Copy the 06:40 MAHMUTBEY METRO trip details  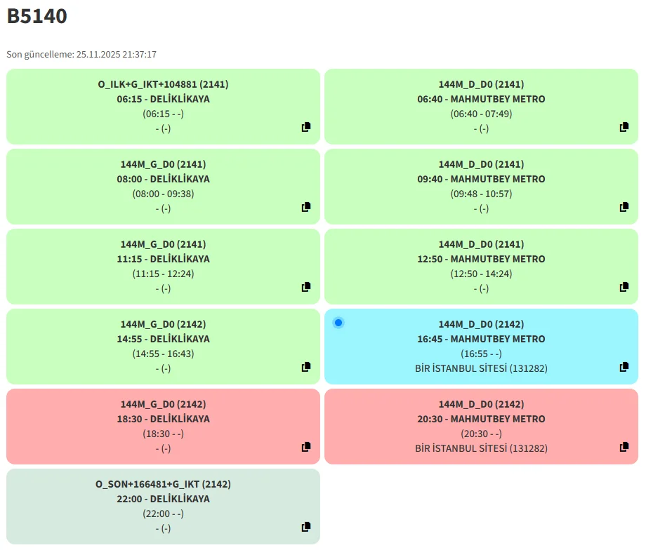[624, 127]
